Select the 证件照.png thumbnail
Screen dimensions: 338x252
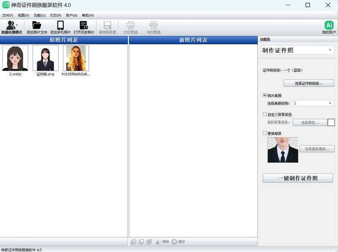tap(46, 58)
